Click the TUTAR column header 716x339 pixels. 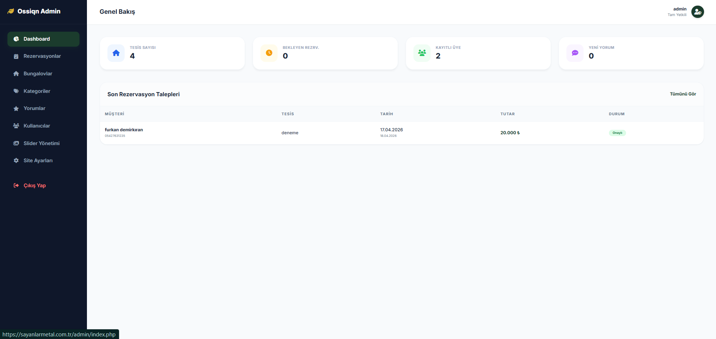[507, 114]
